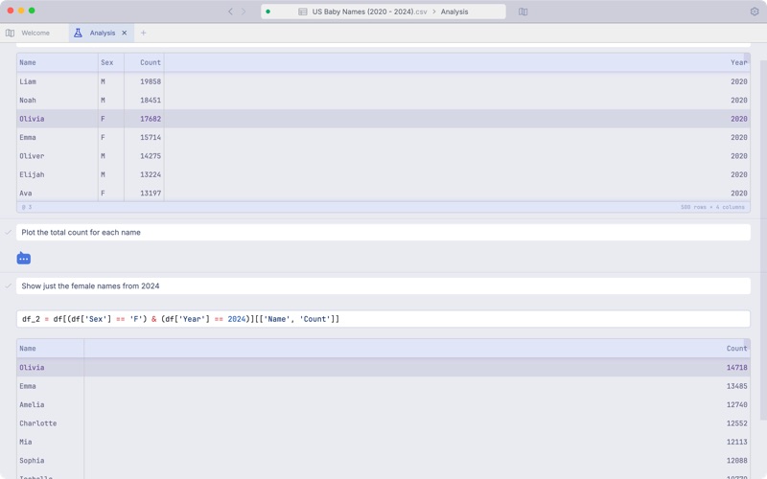The width and height of the screenshot is (767, 479).
Task: Open the settings gear icon
Action: click(755, 11)
